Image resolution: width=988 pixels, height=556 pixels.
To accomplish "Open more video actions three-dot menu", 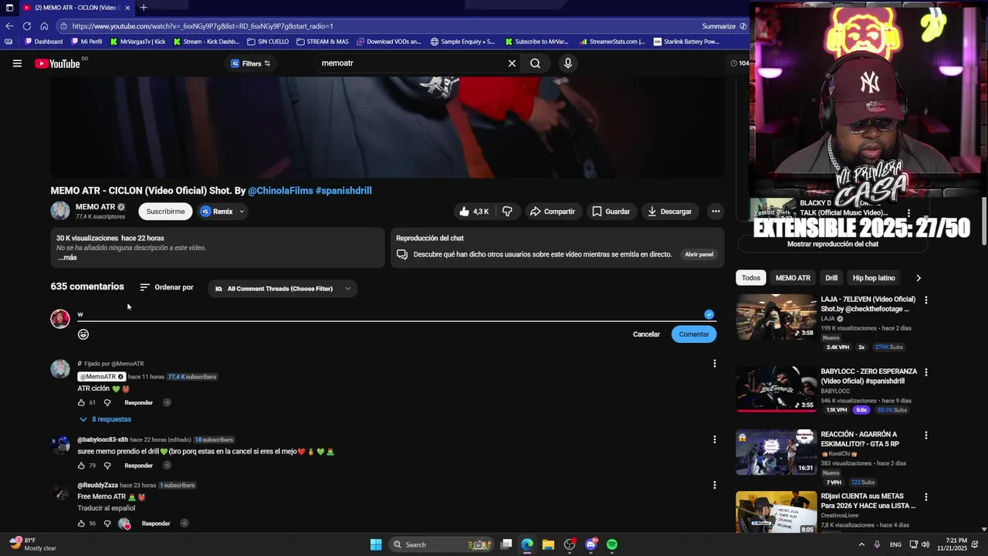I will tap(716, 212).
